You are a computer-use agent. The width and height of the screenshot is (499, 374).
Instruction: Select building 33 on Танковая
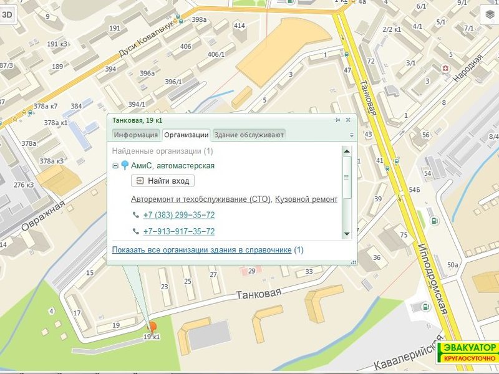309,272
